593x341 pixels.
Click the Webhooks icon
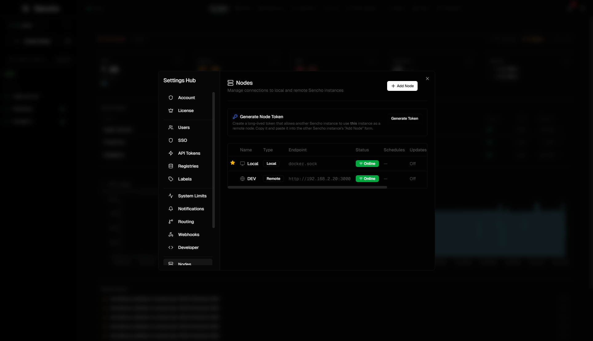tap(171, 234)
